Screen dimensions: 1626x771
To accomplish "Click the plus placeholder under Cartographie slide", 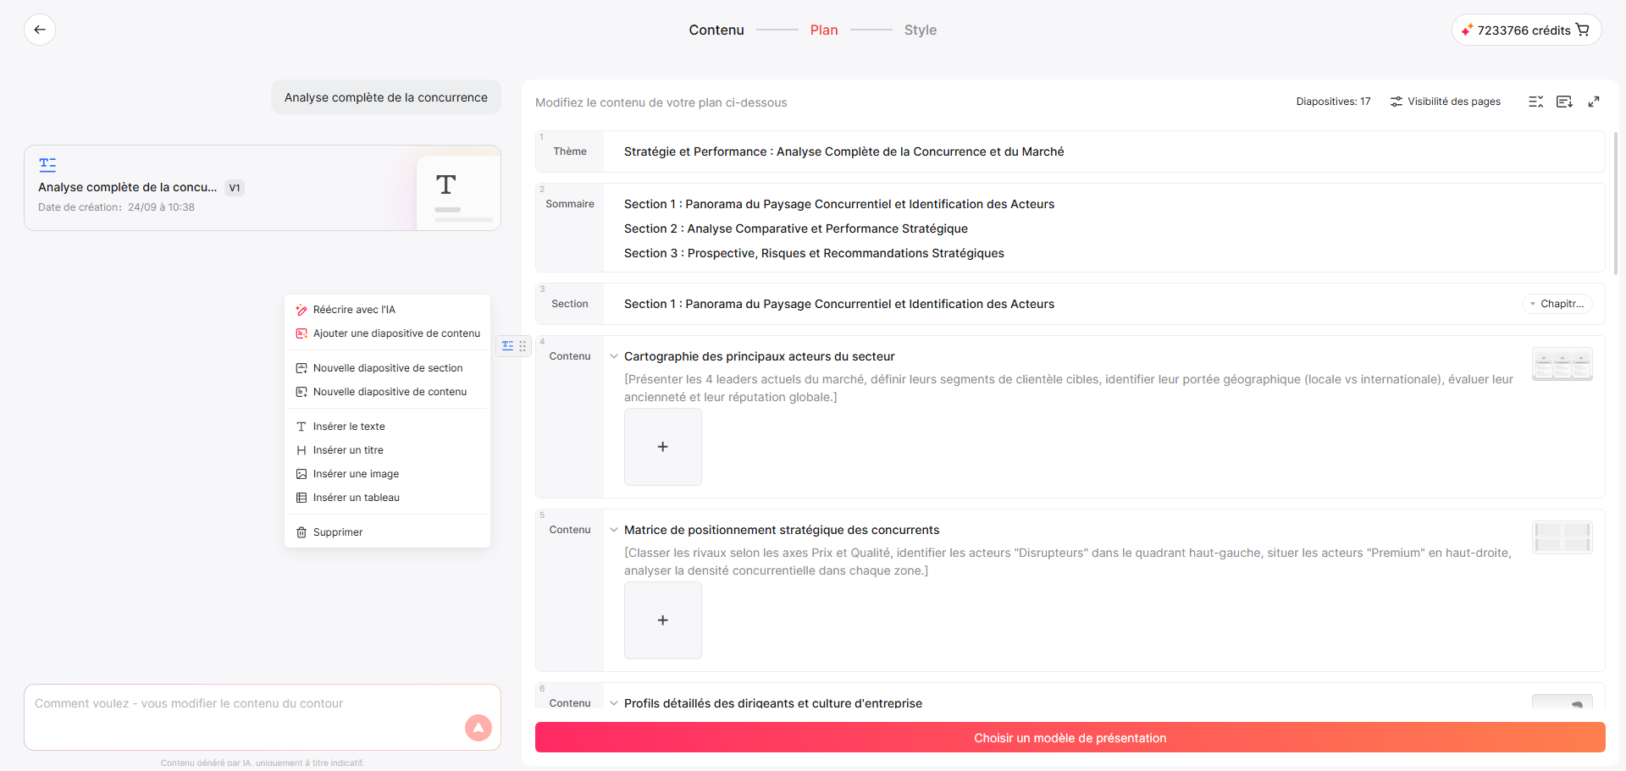I will pyautogui.click(x=663, y=447).
